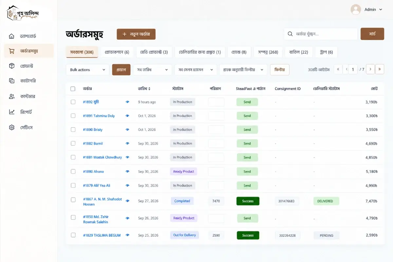View order #1829 TASLIMA BEGUM eye icon
The image size is (393, 262).
[127, 235]
